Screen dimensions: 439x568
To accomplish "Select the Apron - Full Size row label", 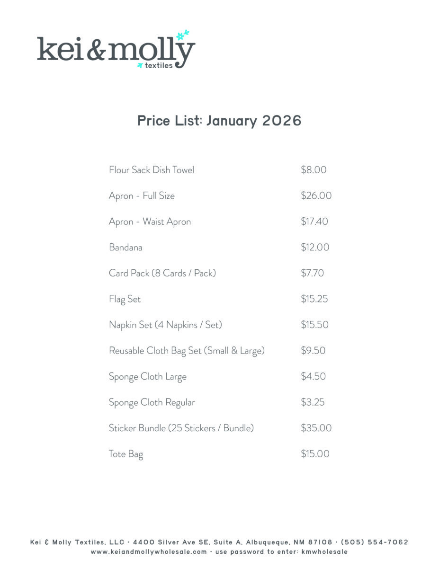I will (x=142, y=196).
